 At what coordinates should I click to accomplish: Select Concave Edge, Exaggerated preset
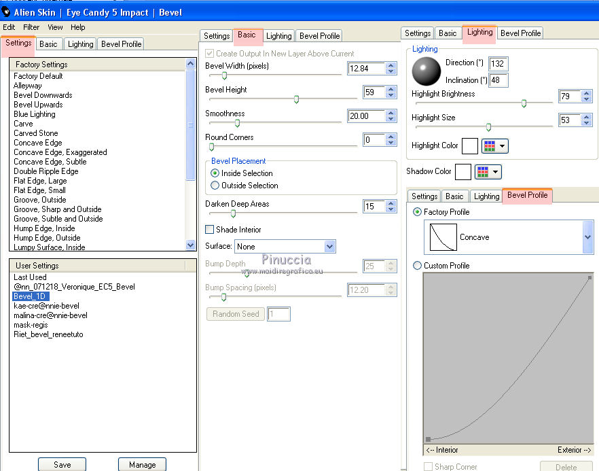click(60, 152)
